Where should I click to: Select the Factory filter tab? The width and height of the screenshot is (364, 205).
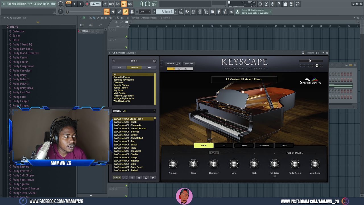(134, 67)
